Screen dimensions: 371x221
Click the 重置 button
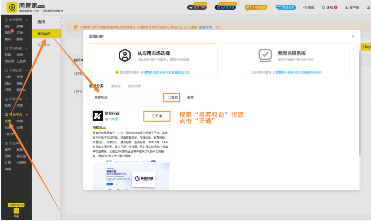coord(191,97)
